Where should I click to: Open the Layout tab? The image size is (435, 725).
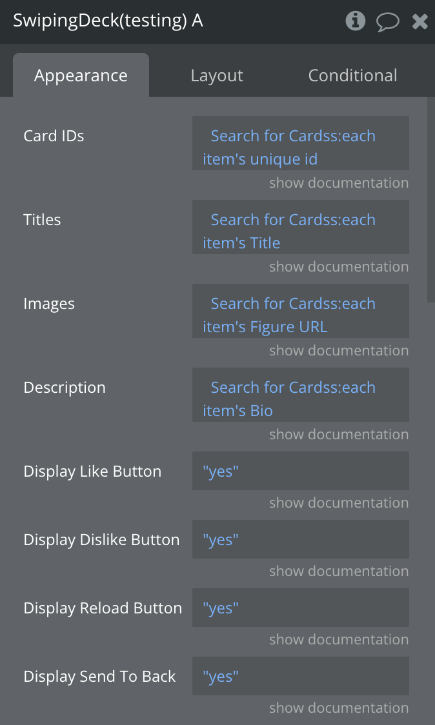click(x=217, y=75)
